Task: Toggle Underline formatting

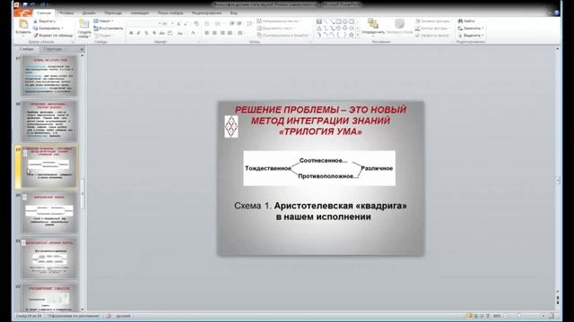Action: coord(146,33)
